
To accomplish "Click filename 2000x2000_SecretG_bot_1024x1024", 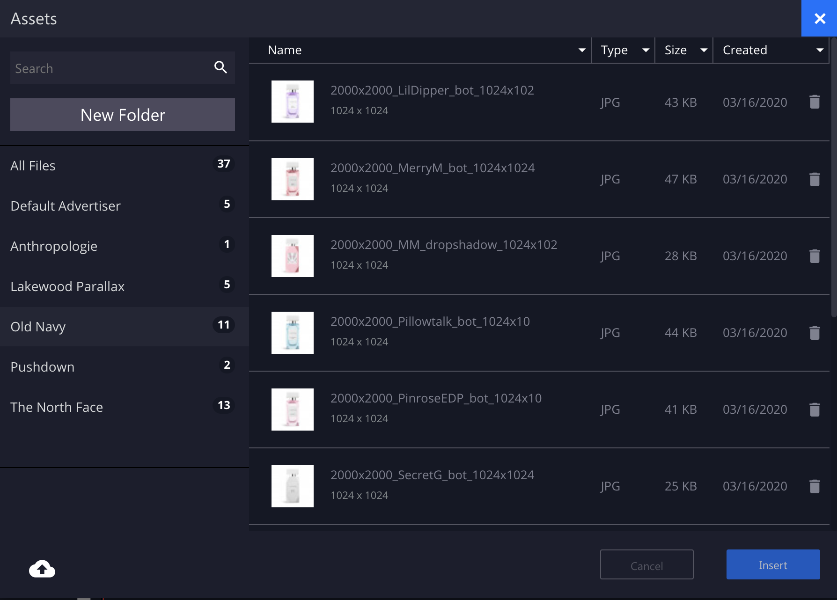I will coord(432,475).
